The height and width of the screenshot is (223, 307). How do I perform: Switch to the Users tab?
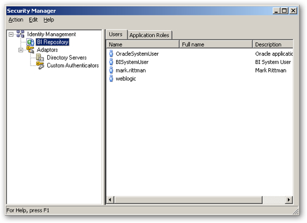[x=116, y=34]
